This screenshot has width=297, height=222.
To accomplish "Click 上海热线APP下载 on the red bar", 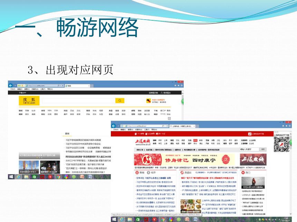I will (x=256, y=134).
